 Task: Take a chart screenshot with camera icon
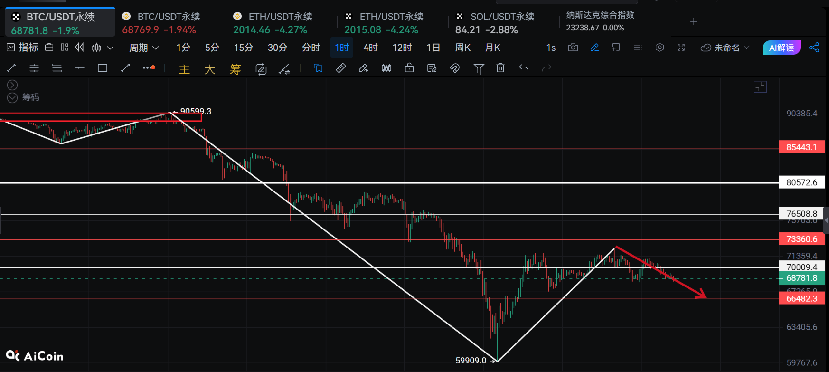[573, 48]
